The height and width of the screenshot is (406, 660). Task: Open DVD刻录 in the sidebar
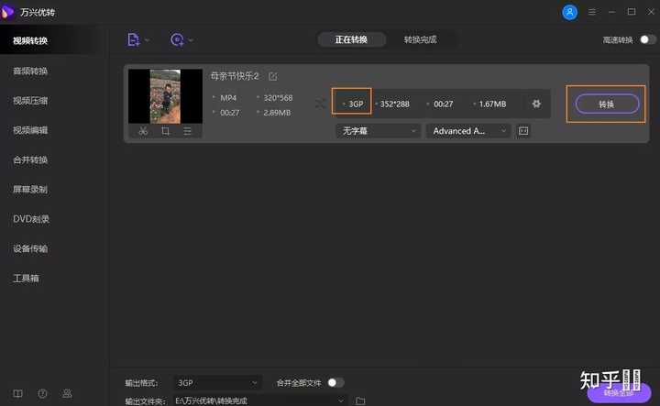point(31,219)
